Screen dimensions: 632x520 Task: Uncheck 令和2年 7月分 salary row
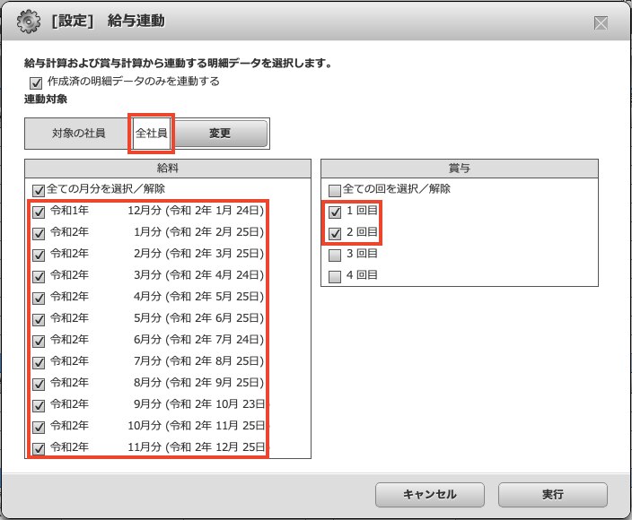[x=39, y=362]
